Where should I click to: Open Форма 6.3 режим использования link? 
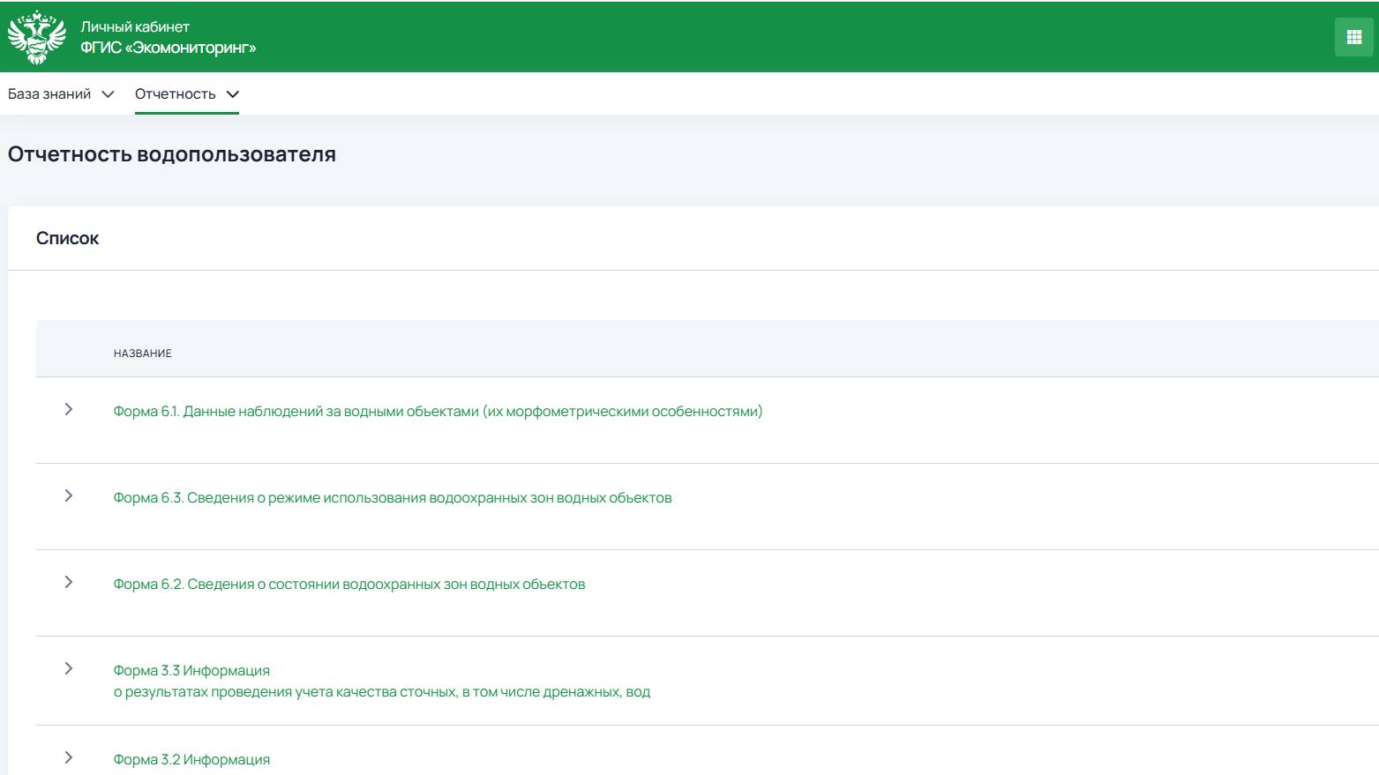pos(393,497)
